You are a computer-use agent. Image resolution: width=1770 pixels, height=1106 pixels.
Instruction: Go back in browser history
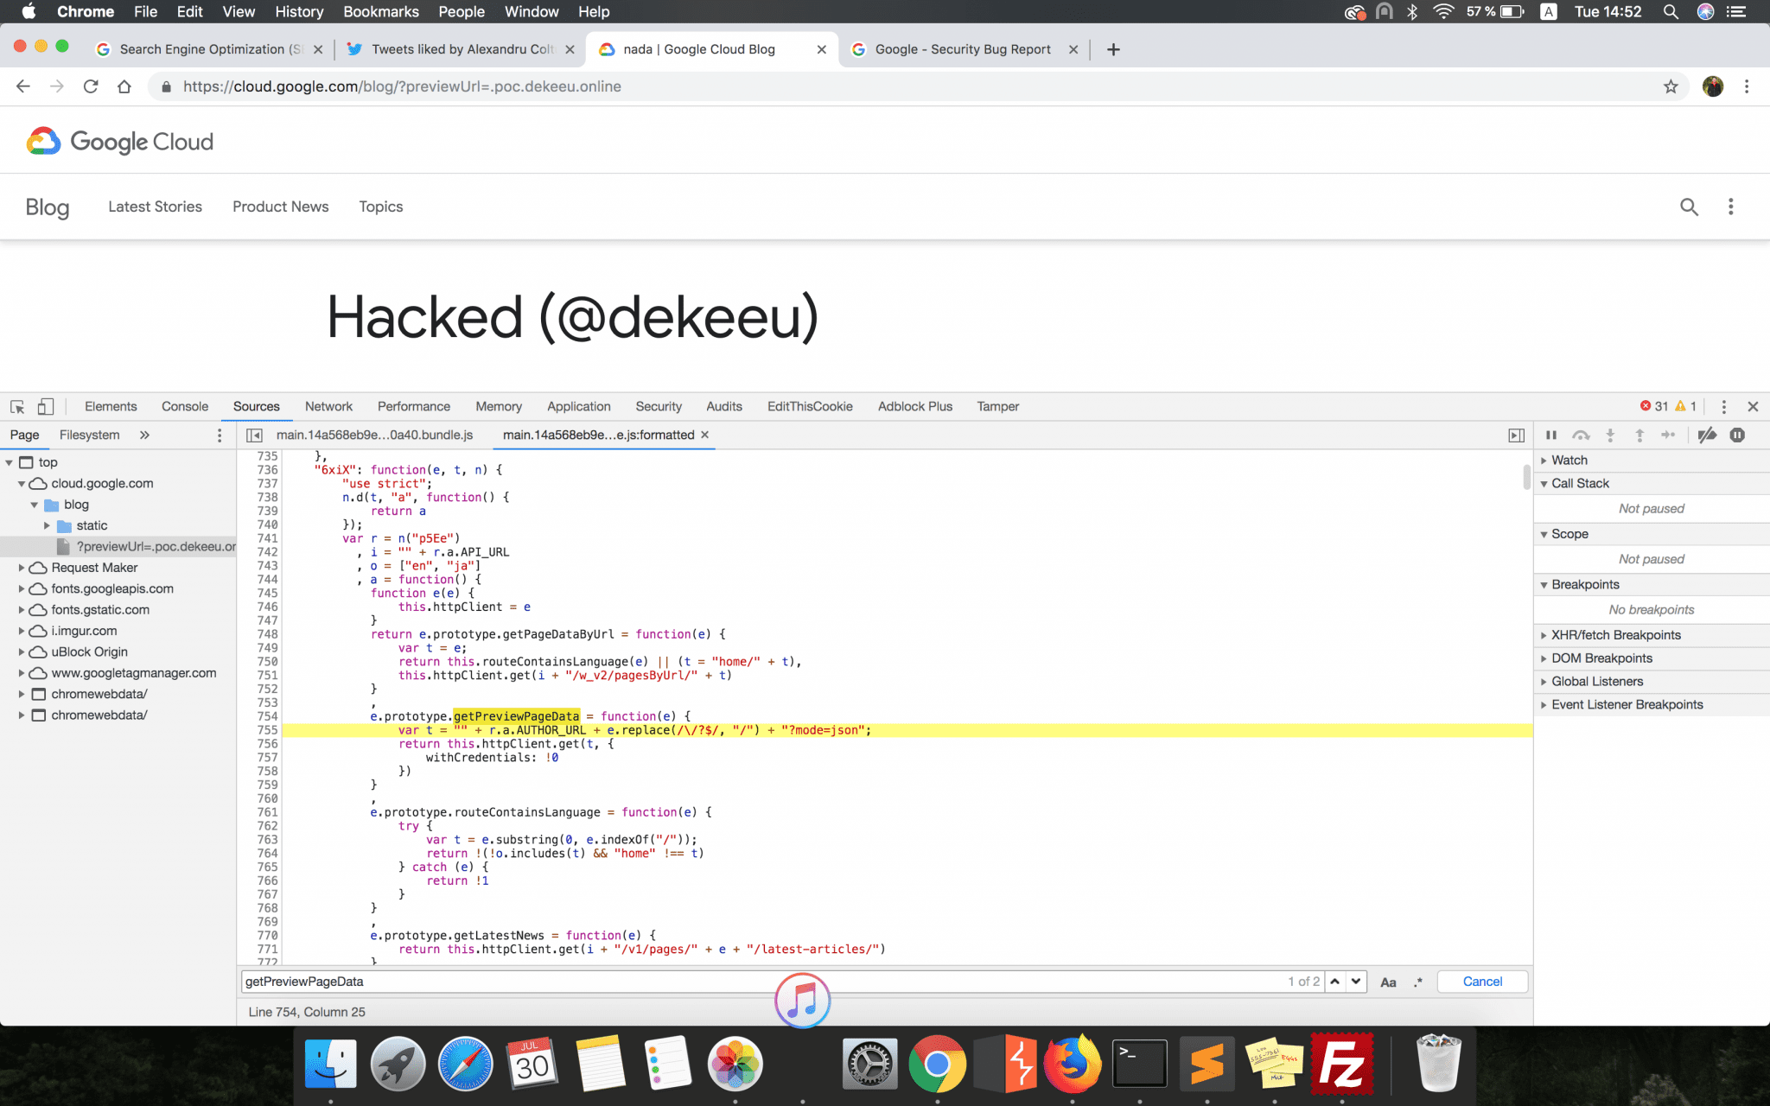[x=22, y=86]
